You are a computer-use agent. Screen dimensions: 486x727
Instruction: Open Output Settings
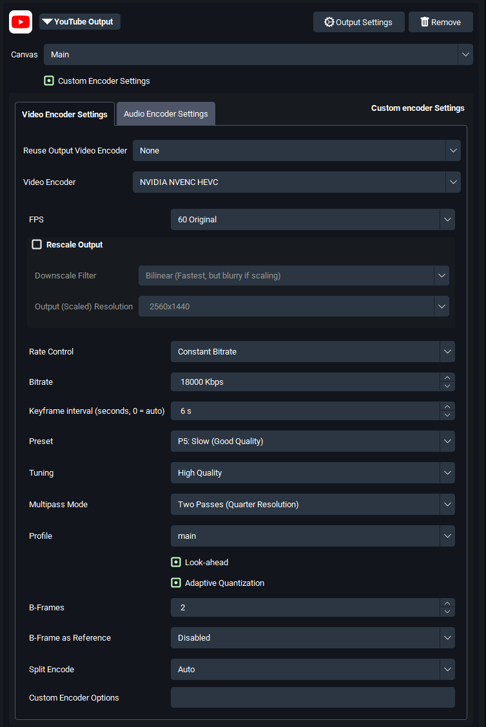[358, 23]
